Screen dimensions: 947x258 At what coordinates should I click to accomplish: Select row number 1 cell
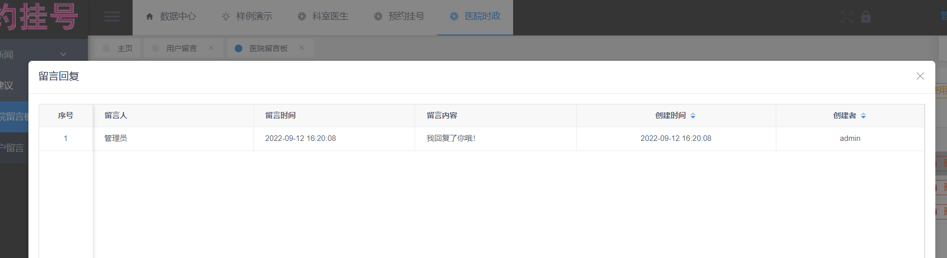pyautogui.click(x=66, y=138)
